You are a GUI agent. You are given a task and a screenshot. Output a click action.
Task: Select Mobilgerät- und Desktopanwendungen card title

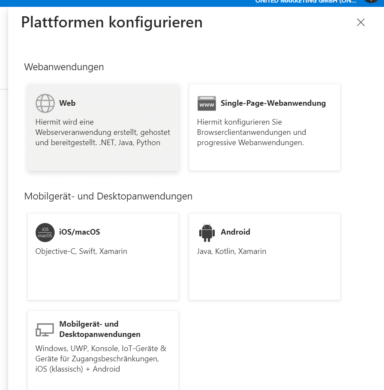pyautogui.click(x=99, y=329)
